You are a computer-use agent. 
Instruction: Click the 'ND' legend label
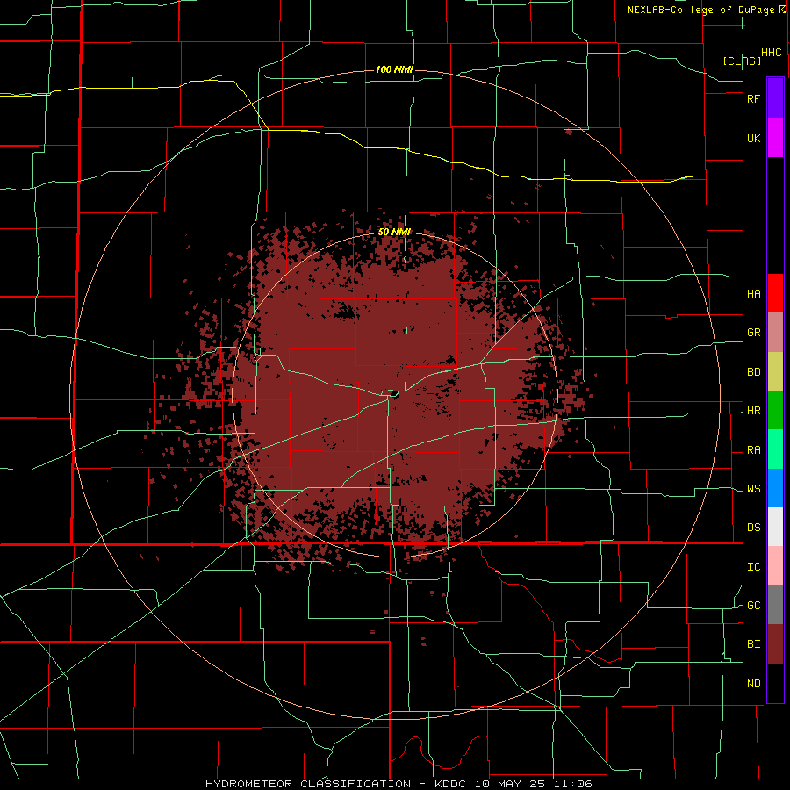(x=753, y=684)
